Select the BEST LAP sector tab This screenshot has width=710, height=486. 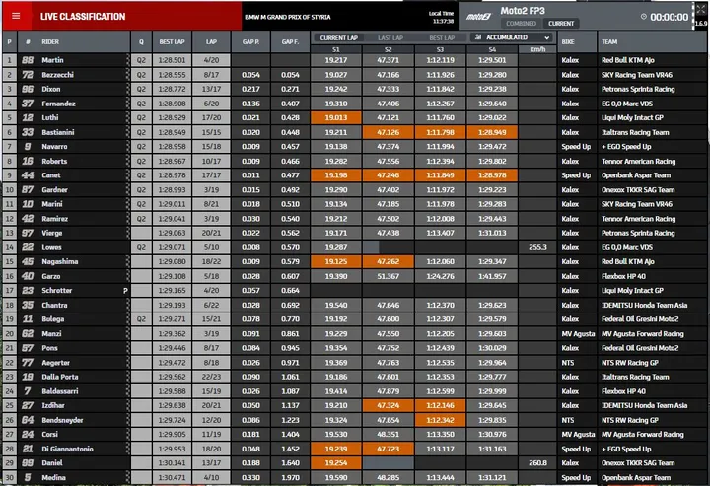(x=442, y=38)
